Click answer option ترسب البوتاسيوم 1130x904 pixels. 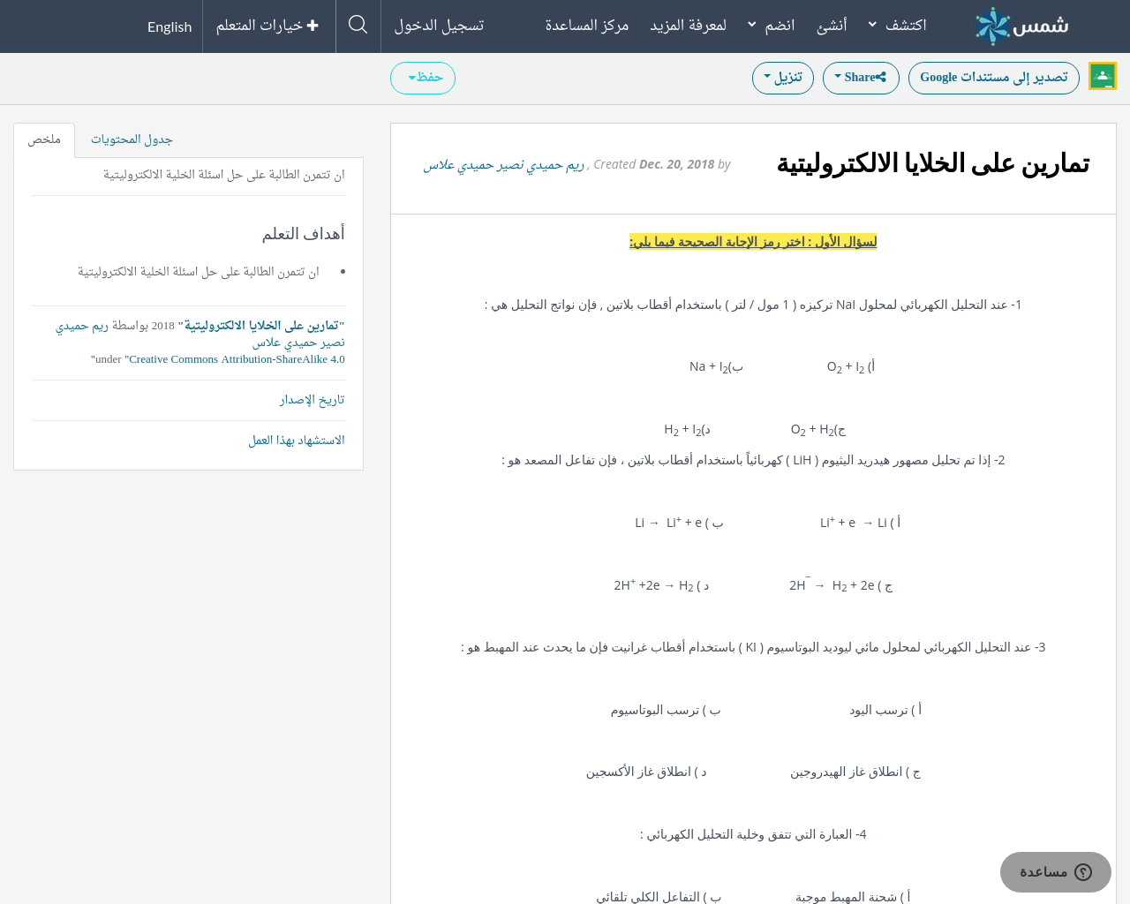pos(666,710)
